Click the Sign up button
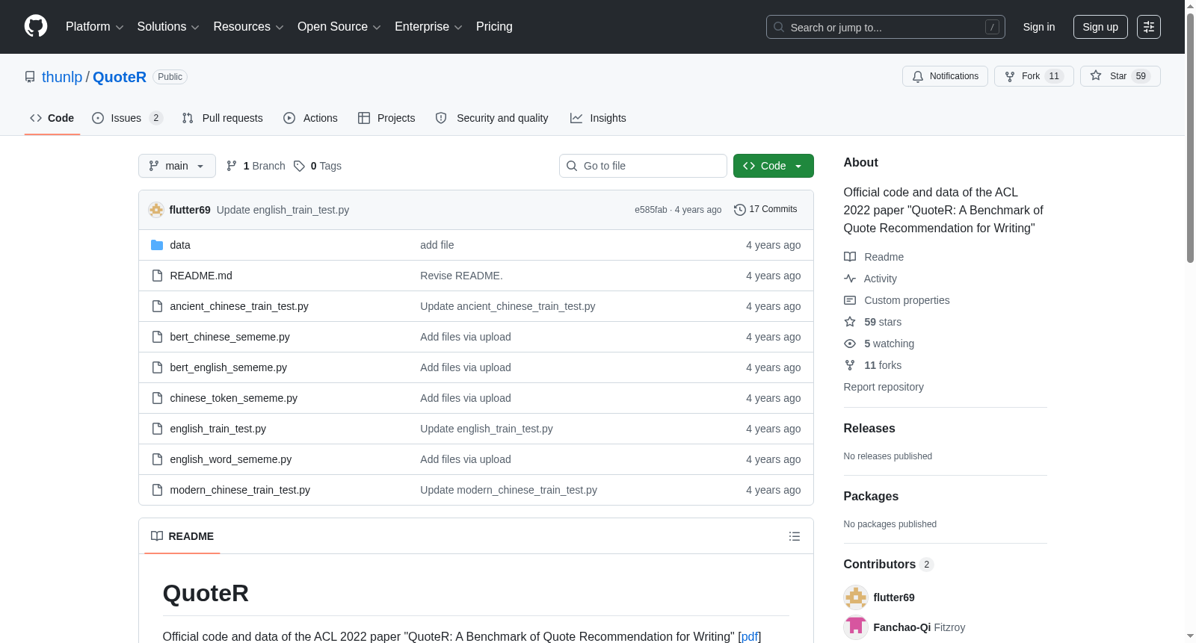 [1100, 27]
